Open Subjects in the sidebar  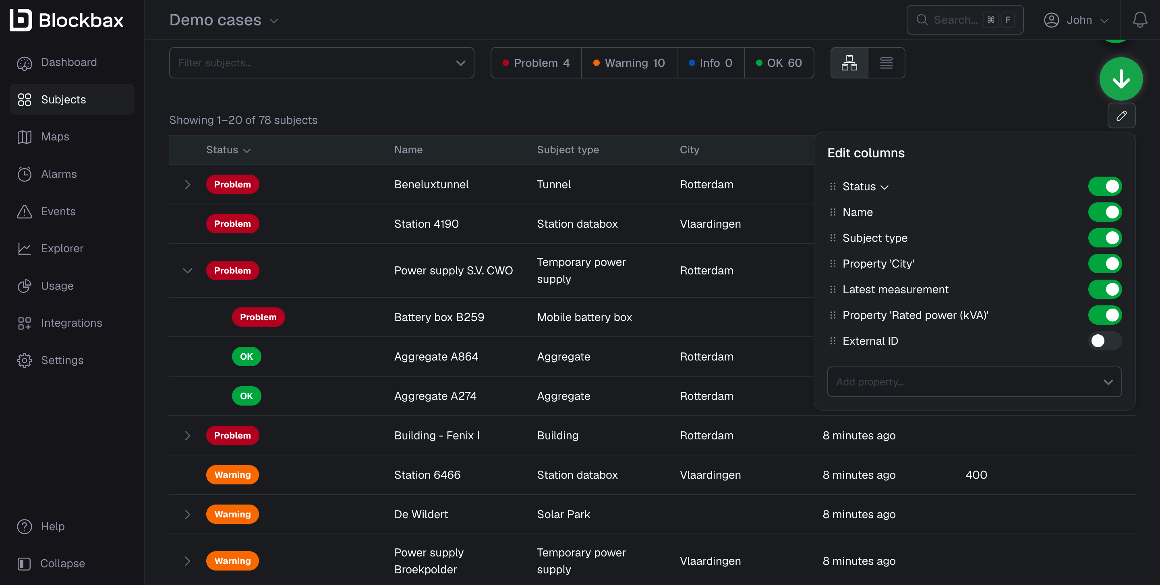coord(72,99)
